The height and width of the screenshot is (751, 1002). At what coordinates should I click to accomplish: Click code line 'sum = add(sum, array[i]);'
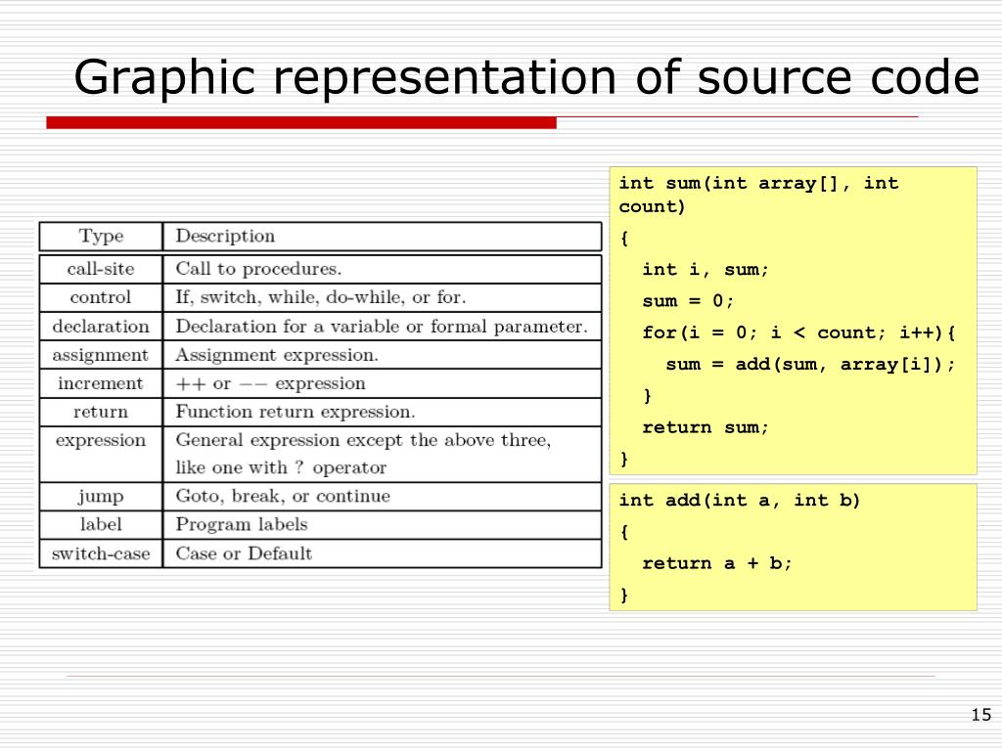click(810, 365)
